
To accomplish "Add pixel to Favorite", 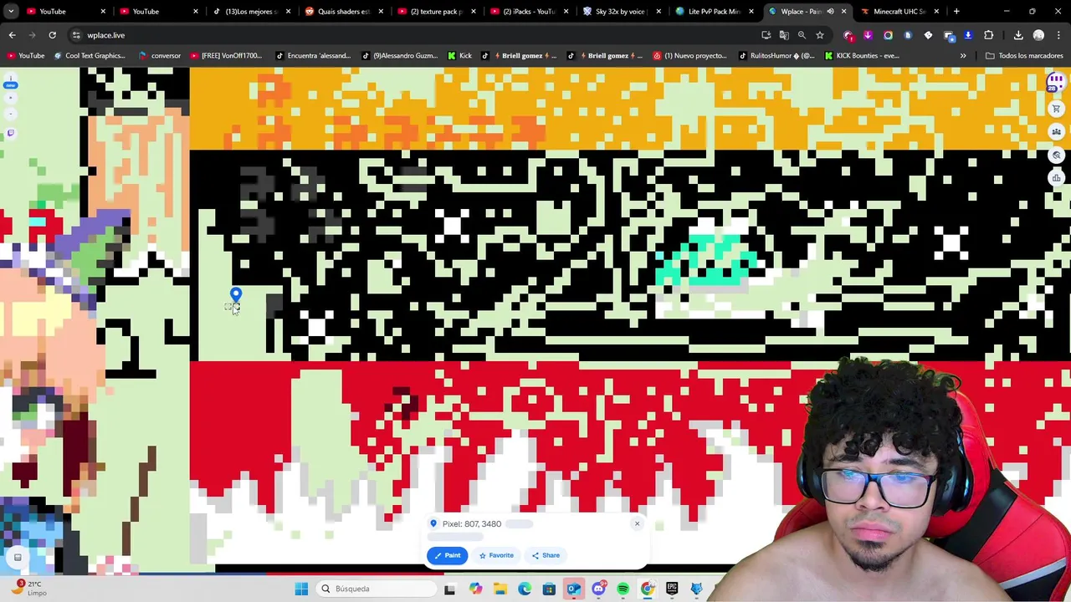I will 496,555.
